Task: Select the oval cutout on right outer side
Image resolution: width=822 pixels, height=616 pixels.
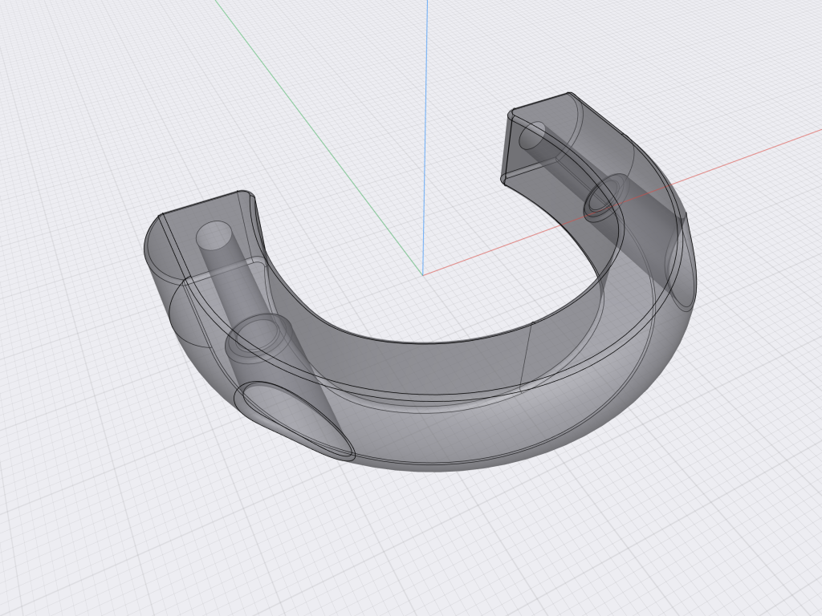Action: (x=681, y=262)
